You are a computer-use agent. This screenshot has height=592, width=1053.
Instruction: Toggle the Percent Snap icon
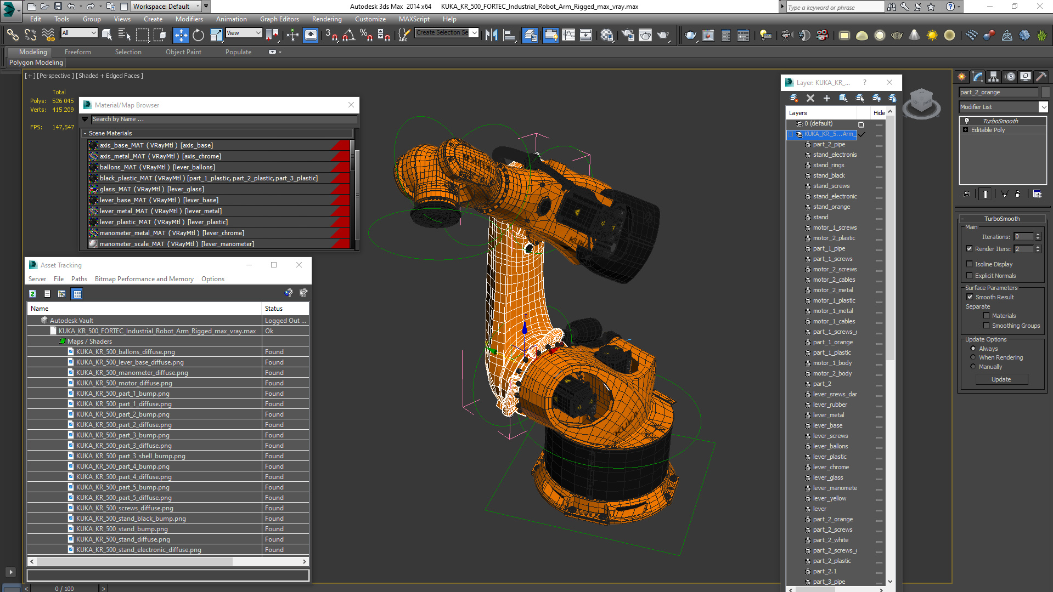tap(366, 35)
